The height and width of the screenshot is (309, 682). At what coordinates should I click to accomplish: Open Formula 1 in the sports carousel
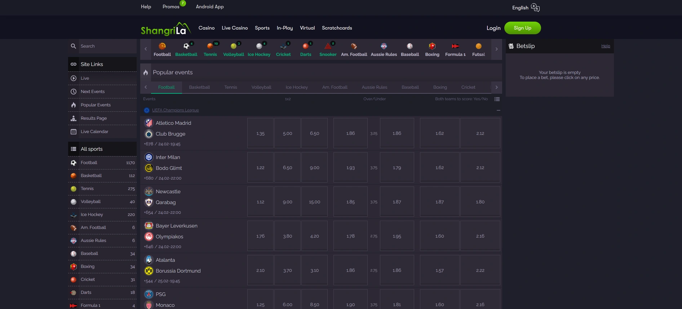(x=455, y=50)
